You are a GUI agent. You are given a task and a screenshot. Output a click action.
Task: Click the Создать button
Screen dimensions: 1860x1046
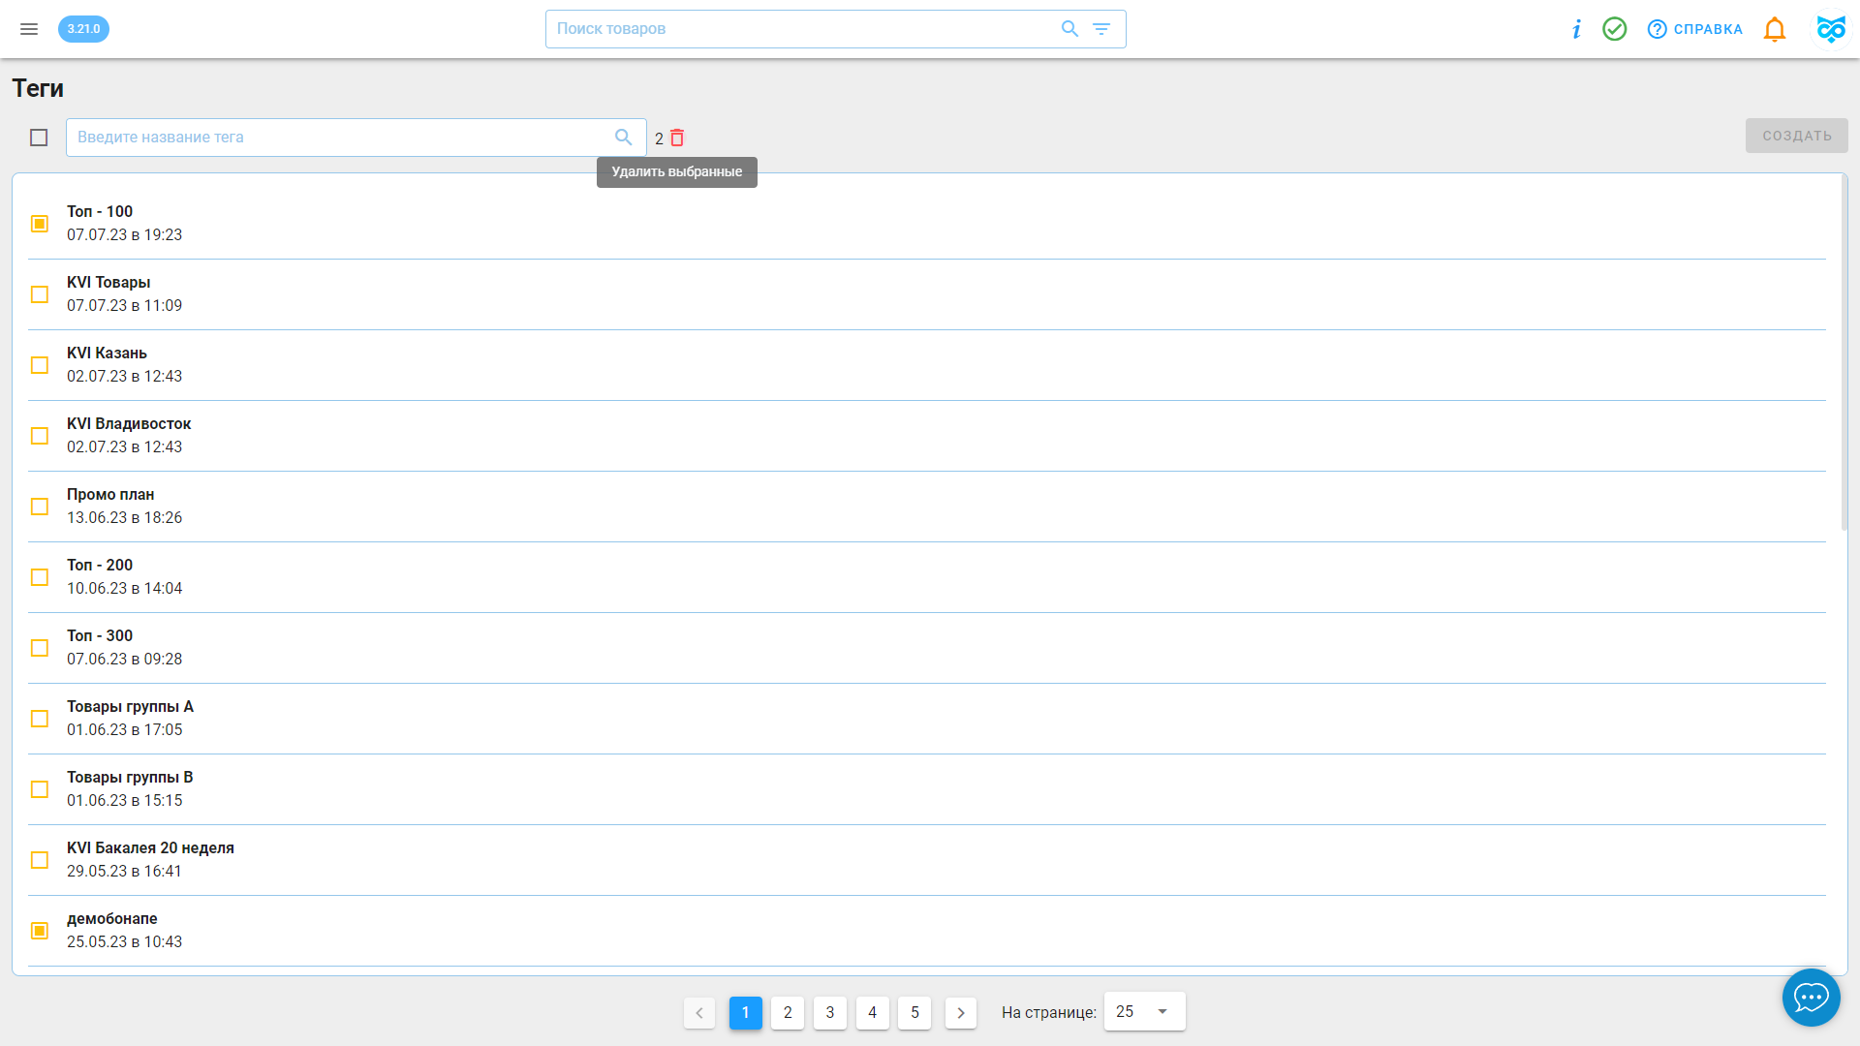1797,136
